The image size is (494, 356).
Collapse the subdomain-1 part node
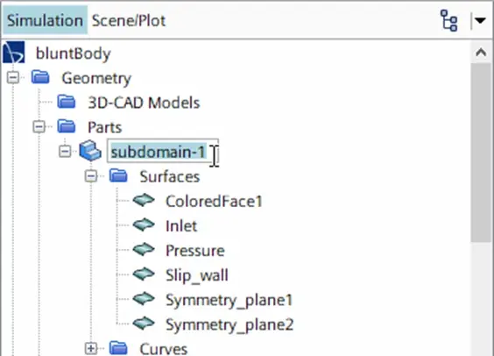click(65, 152)
